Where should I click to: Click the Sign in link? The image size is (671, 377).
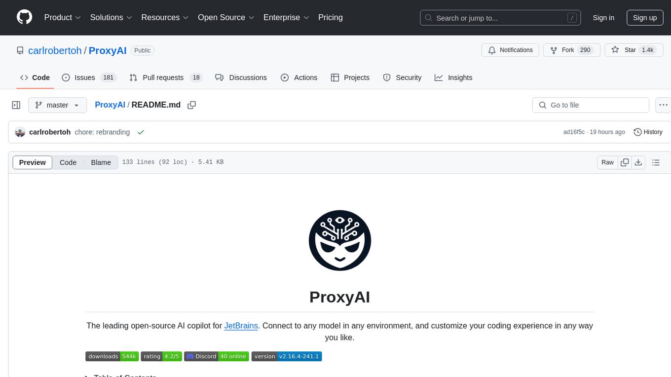(x=603, y=18)
